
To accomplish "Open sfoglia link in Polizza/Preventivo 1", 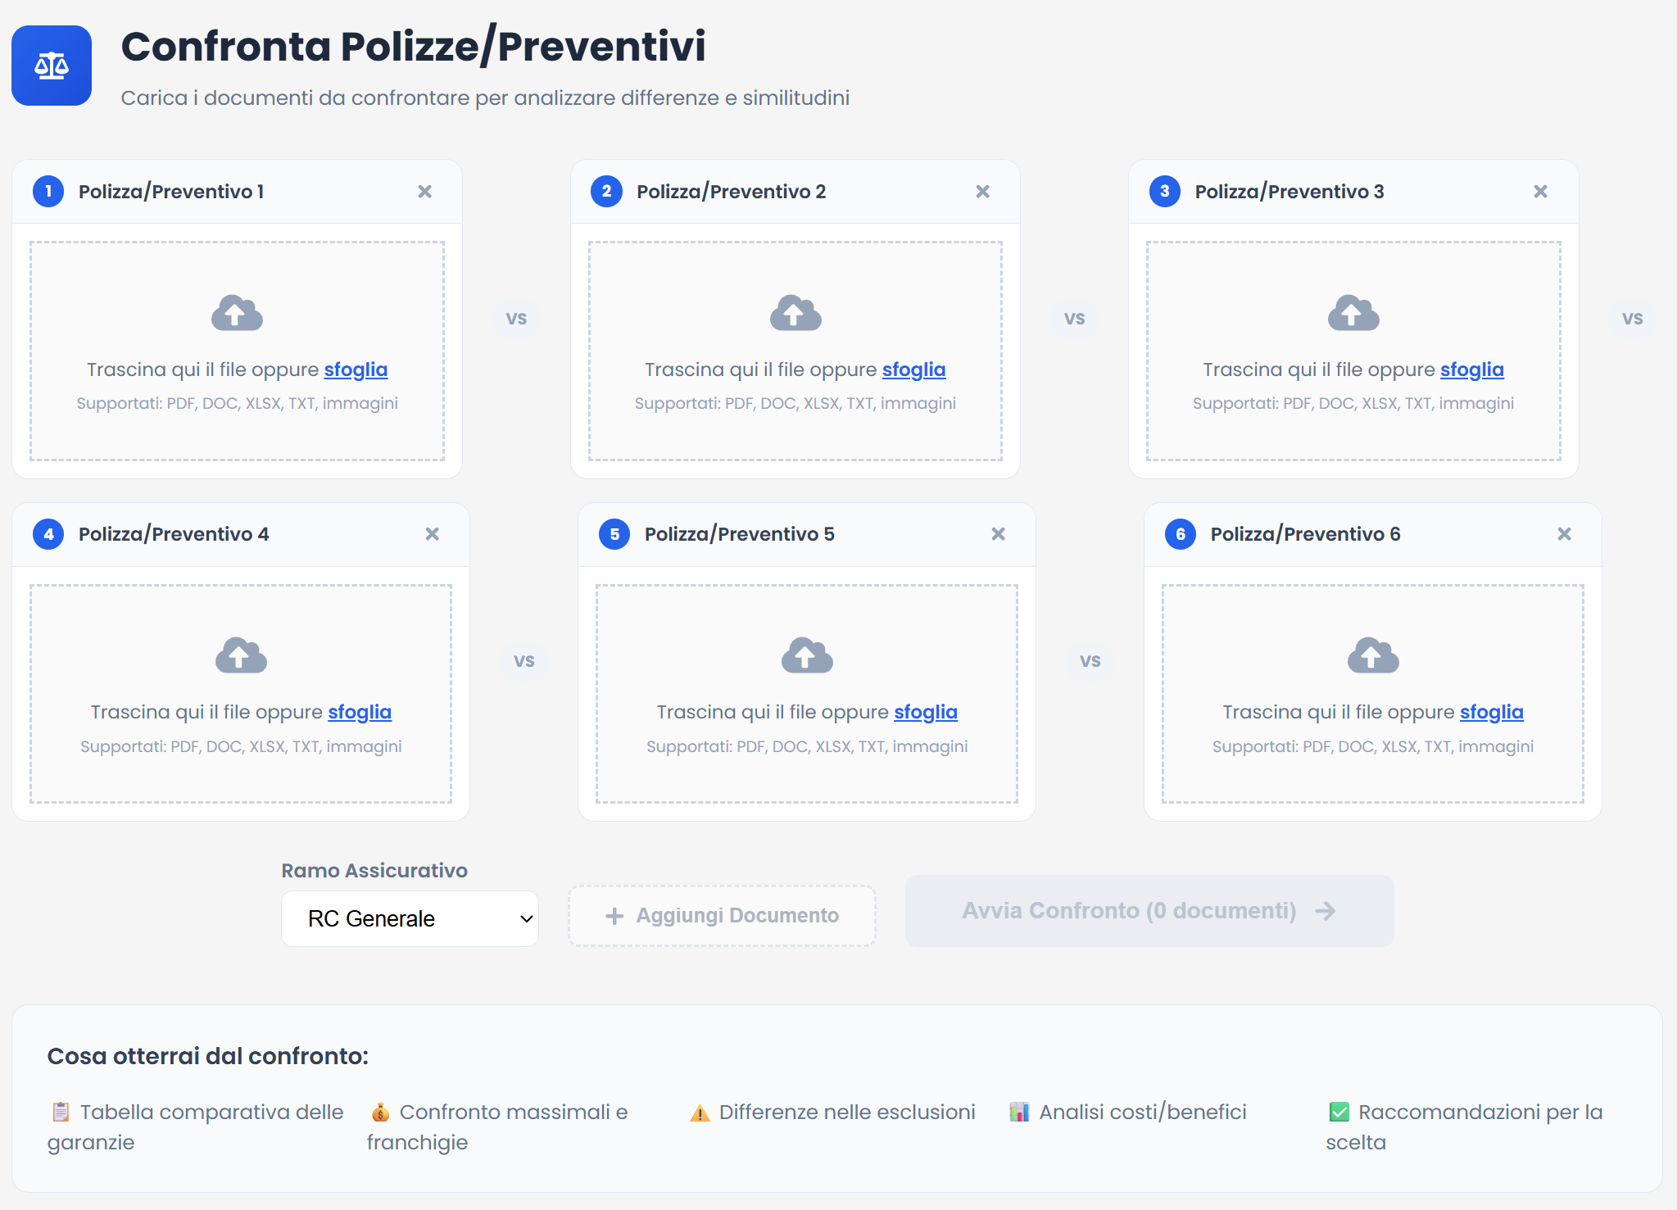I will click(x=356, y=369).
